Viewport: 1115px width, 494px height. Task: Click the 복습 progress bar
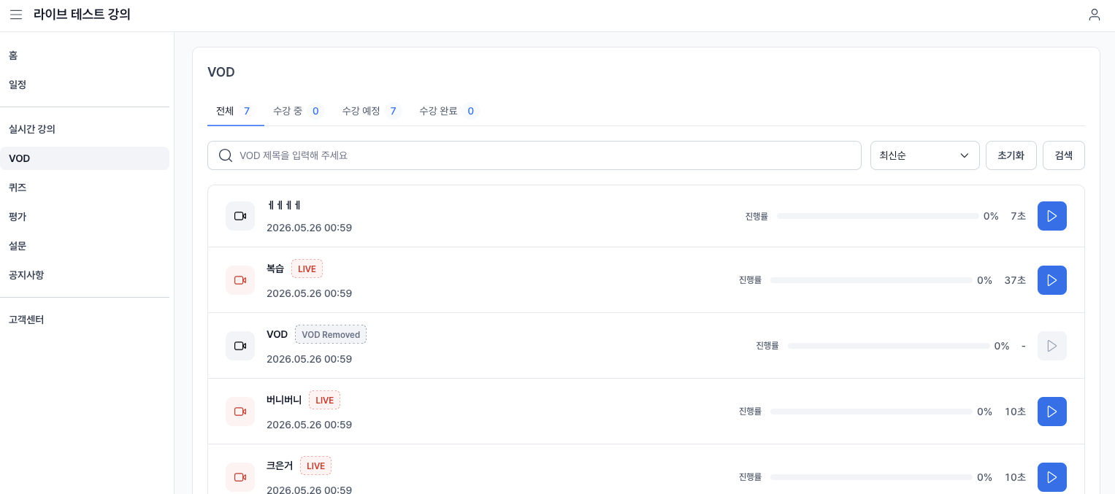pos(871,280)
